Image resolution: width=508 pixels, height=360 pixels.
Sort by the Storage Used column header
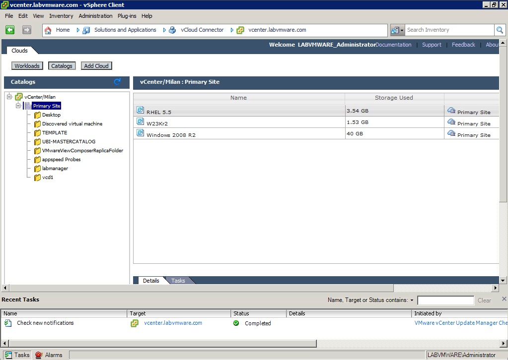tap(394, 98)
